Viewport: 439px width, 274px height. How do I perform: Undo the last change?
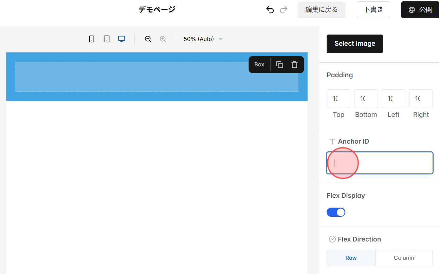(270, 9)
